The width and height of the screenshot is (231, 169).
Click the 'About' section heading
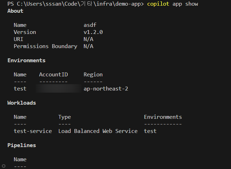click(x=15, y=11)
